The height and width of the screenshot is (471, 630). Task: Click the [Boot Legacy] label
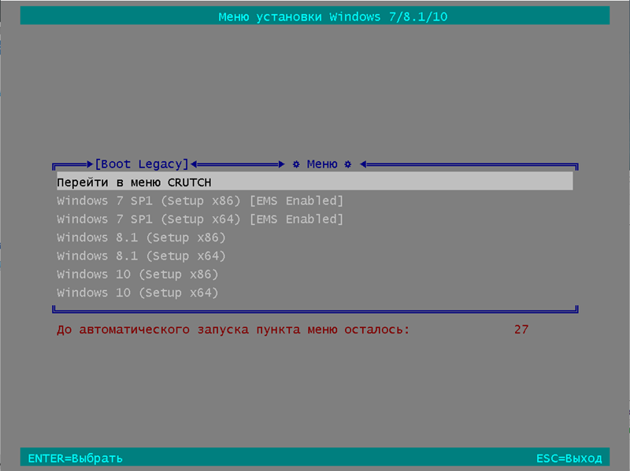pyautogui.click(x=142, y=164)
